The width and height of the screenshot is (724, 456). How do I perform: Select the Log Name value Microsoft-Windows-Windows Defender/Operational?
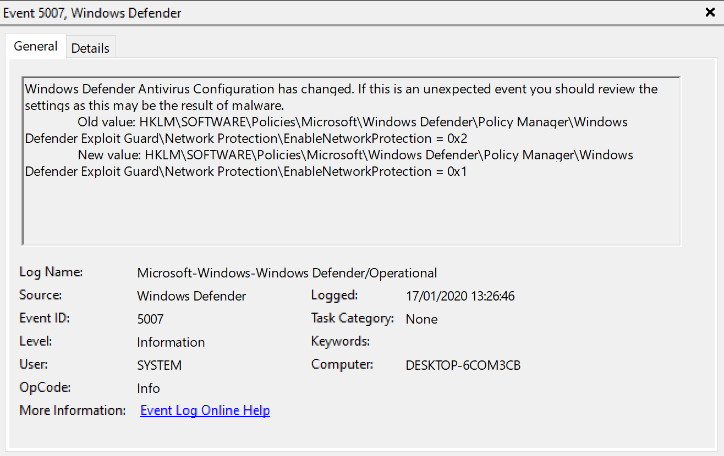(287, 273)
